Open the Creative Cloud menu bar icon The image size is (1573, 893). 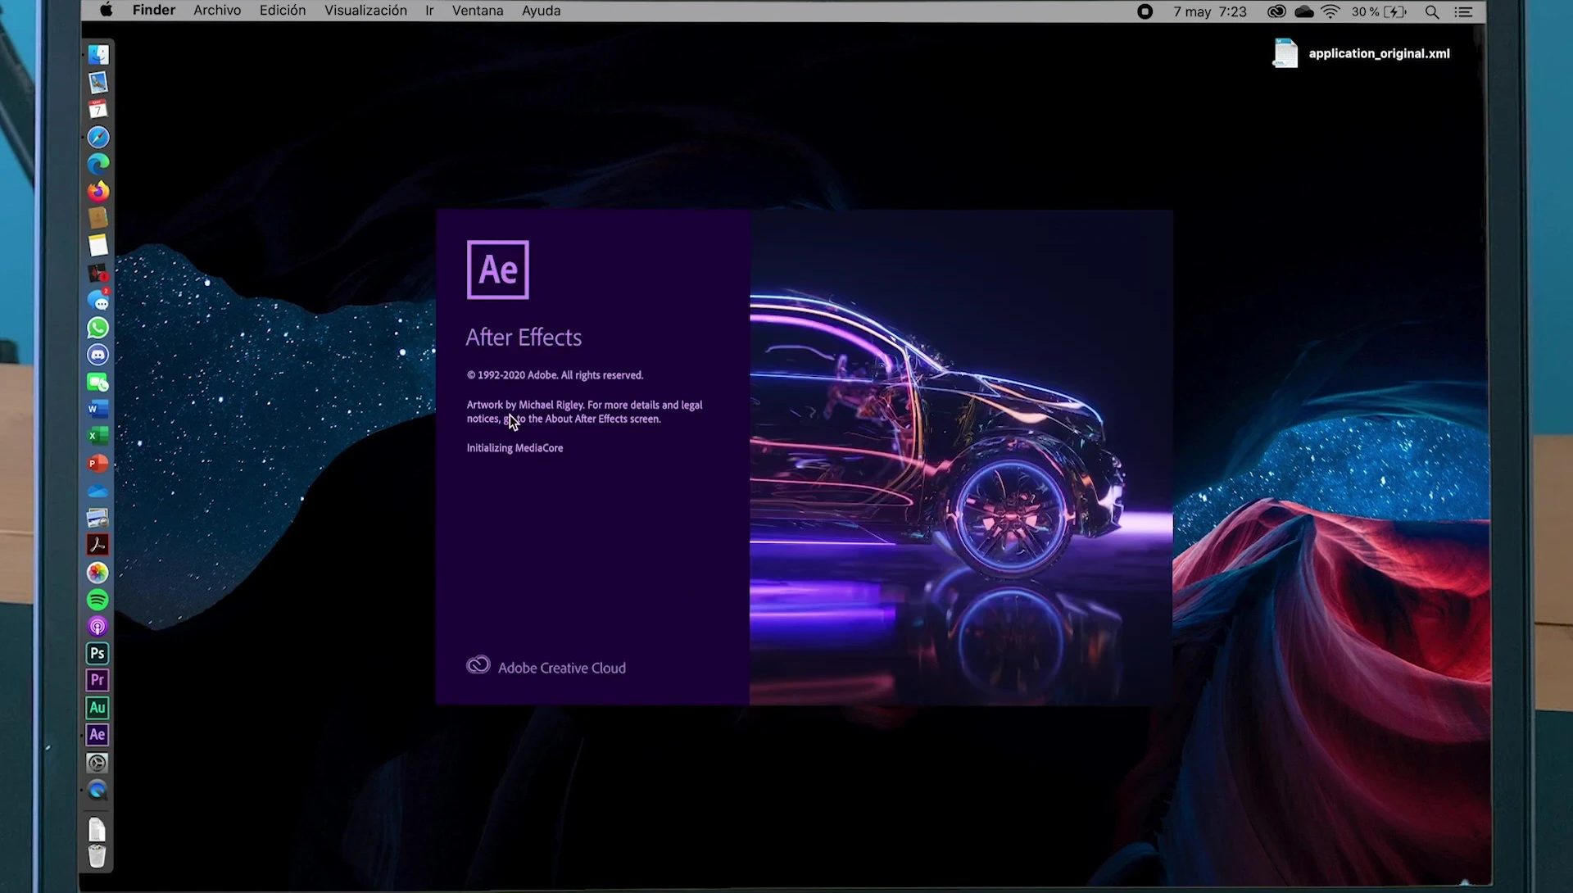pos(1276,11)
